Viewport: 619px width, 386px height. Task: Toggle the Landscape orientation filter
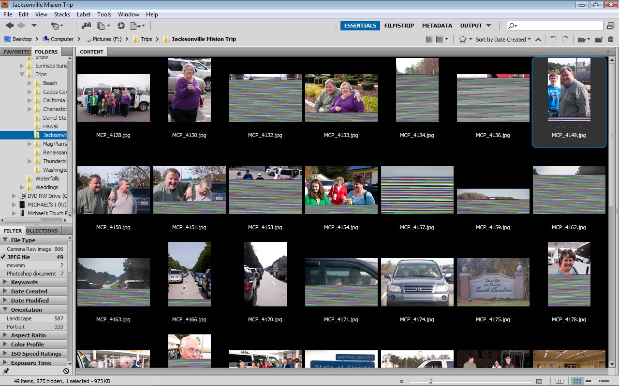(x=33, y=318)
